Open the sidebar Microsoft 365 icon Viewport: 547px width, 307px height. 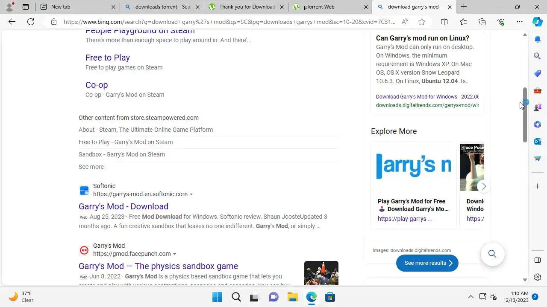[x=538, y=124]
